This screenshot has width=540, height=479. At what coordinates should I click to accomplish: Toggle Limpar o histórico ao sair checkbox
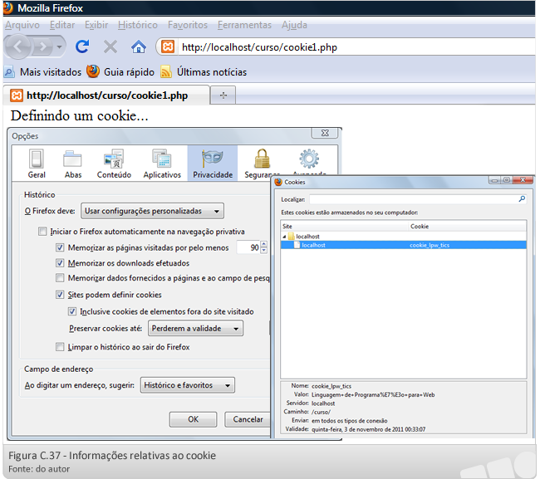[x=60, y=346]
